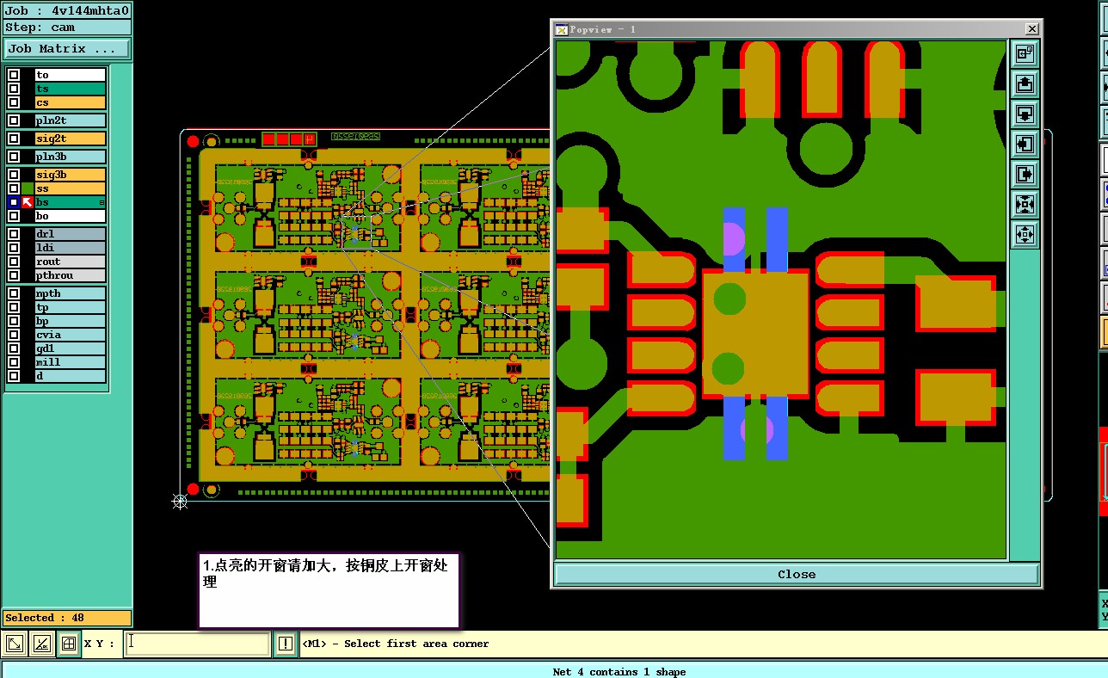Zoom out Popview with outward arrows icon

[1025, 234]
